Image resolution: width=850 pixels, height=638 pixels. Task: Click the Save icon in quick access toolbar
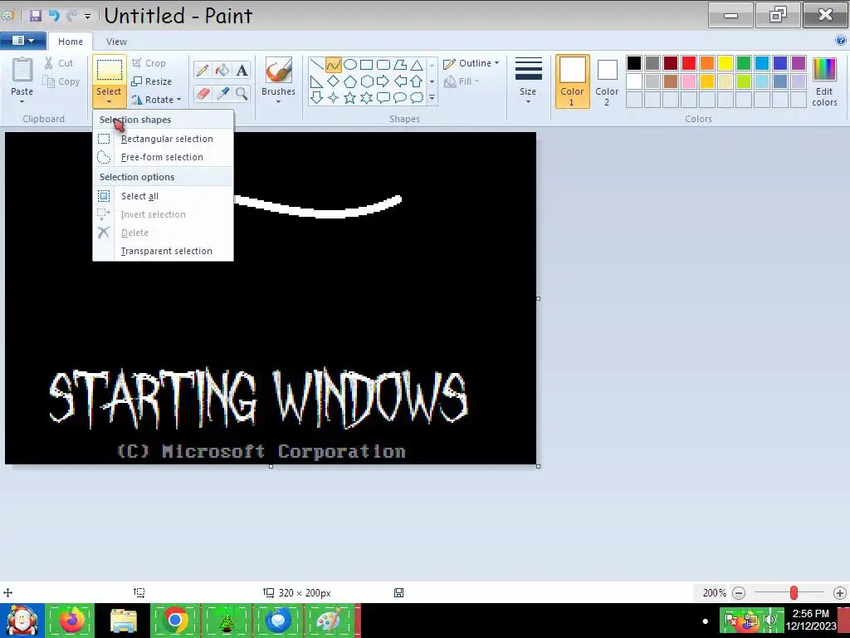tap(36, 15)
